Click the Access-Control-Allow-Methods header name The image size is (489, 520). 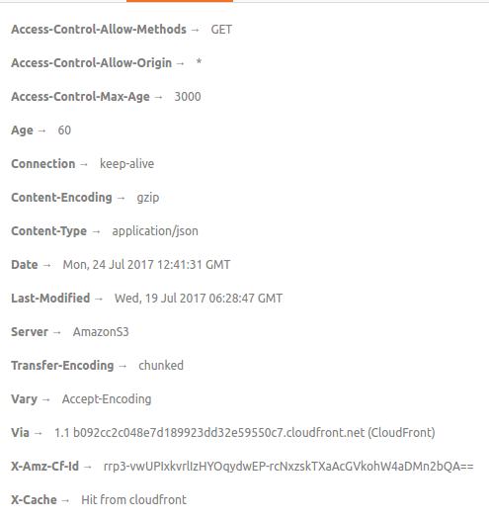coord(99,30)
